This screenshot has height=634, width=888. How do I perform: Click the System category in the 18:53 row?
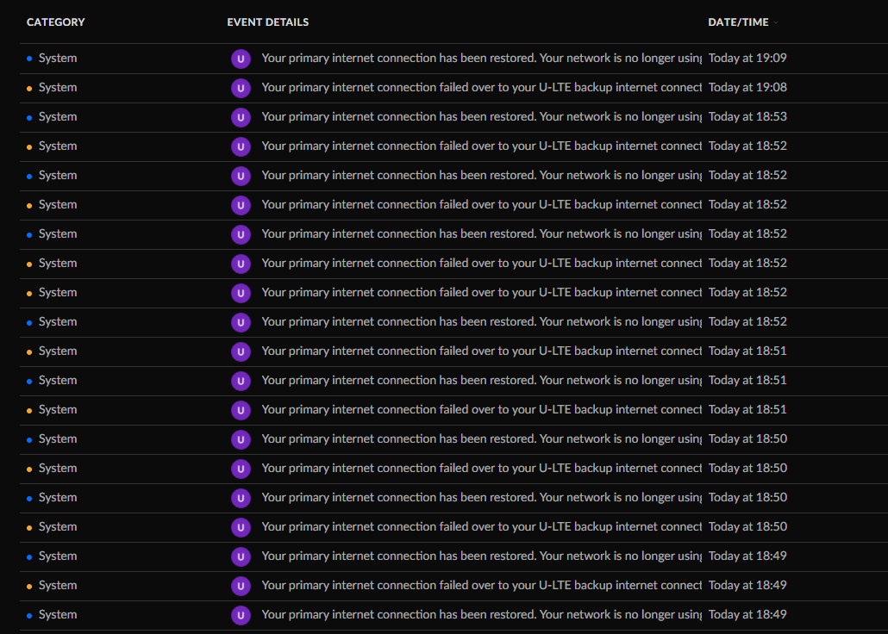58,117
